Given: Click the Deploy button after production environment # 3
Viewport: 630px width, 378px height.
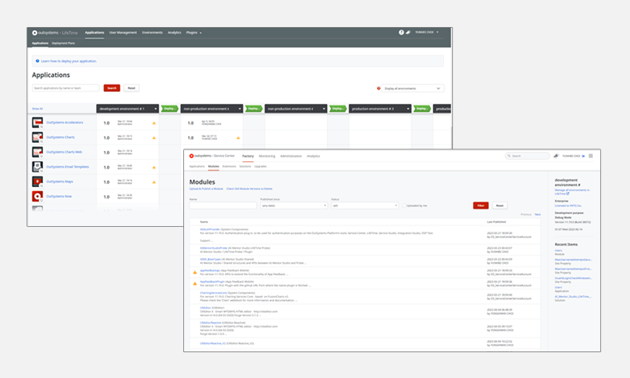Looking at the screenshot, I should [422, 109].
